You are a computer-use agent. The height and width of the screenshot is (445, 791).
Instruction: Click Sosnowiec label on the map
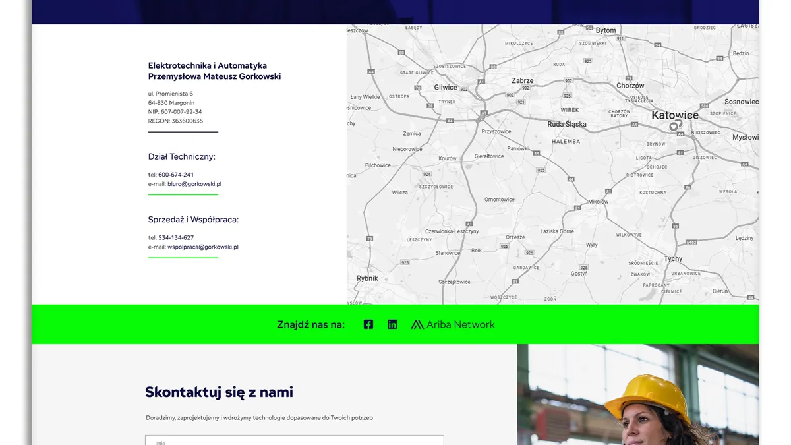click(x=742, y=102)
